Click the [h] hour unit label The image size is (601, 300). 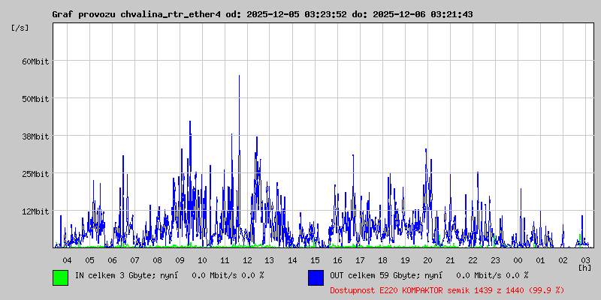pos(584,267)
